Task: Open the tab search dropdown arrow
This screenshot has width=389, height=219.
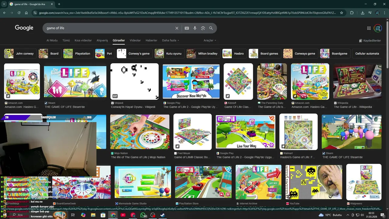Action: [x=3, y=4]
